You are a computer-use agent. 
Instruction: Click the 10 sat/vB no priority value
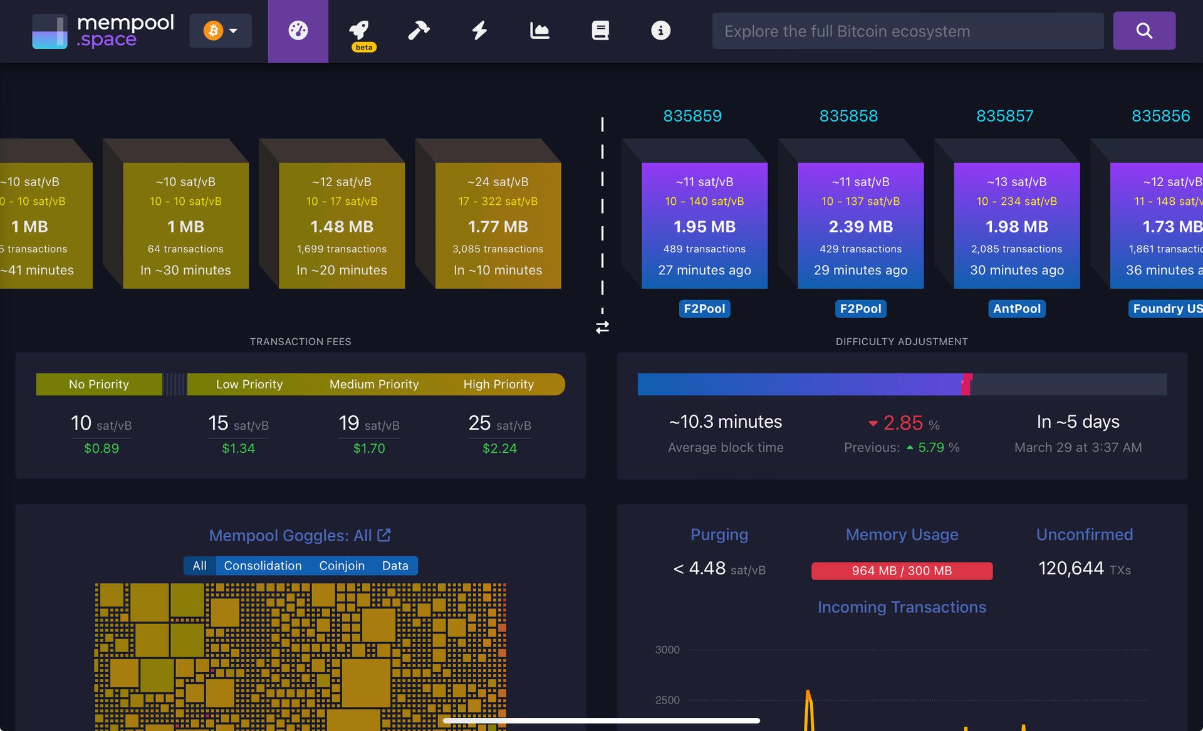(101, 423)
